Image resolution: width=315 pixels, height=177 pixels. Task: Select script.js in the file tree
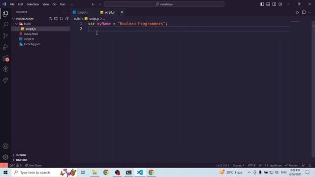[x=41, y=29]
